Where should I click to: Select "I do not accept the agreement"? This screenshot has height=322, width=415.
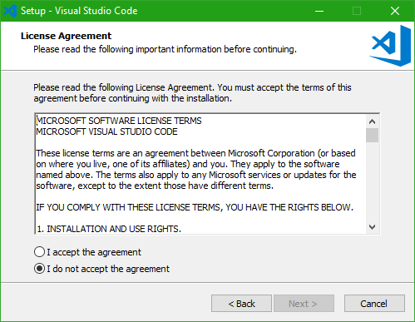click(x=101, y=269)
